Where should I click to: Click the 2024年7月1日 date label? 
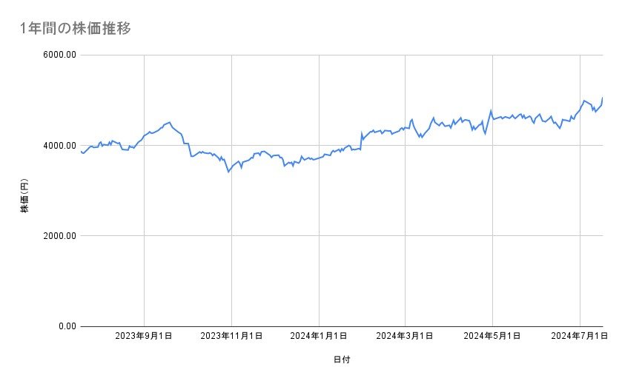pyautogui.click(x=580, y=337)
